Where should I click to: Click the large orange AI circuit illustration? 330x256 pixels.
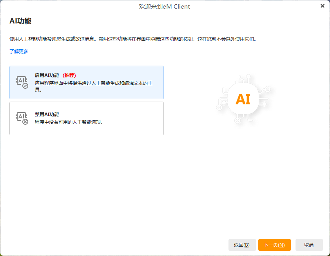pos(243,99)
